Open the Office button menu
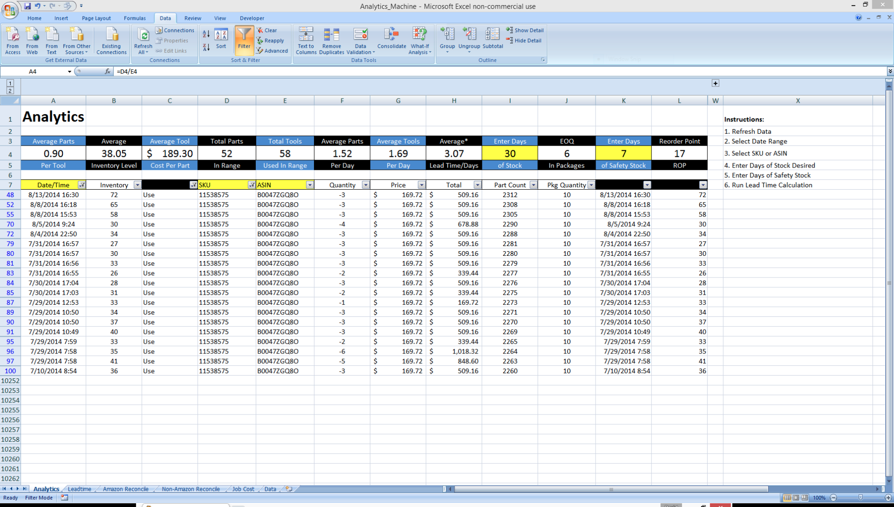 9,9
